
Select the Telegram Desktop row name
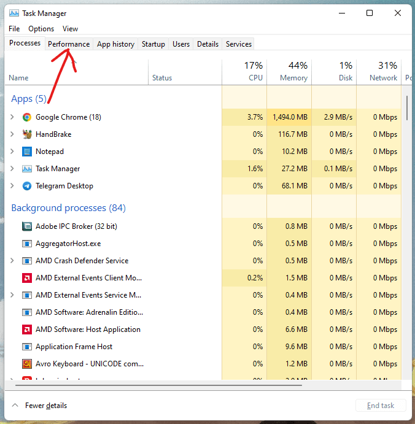coord(64,186)
